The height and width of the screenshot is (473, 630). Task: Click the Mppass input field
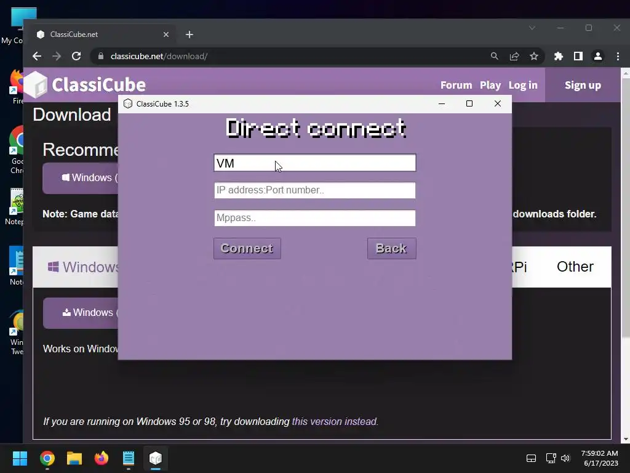[314, 218]
